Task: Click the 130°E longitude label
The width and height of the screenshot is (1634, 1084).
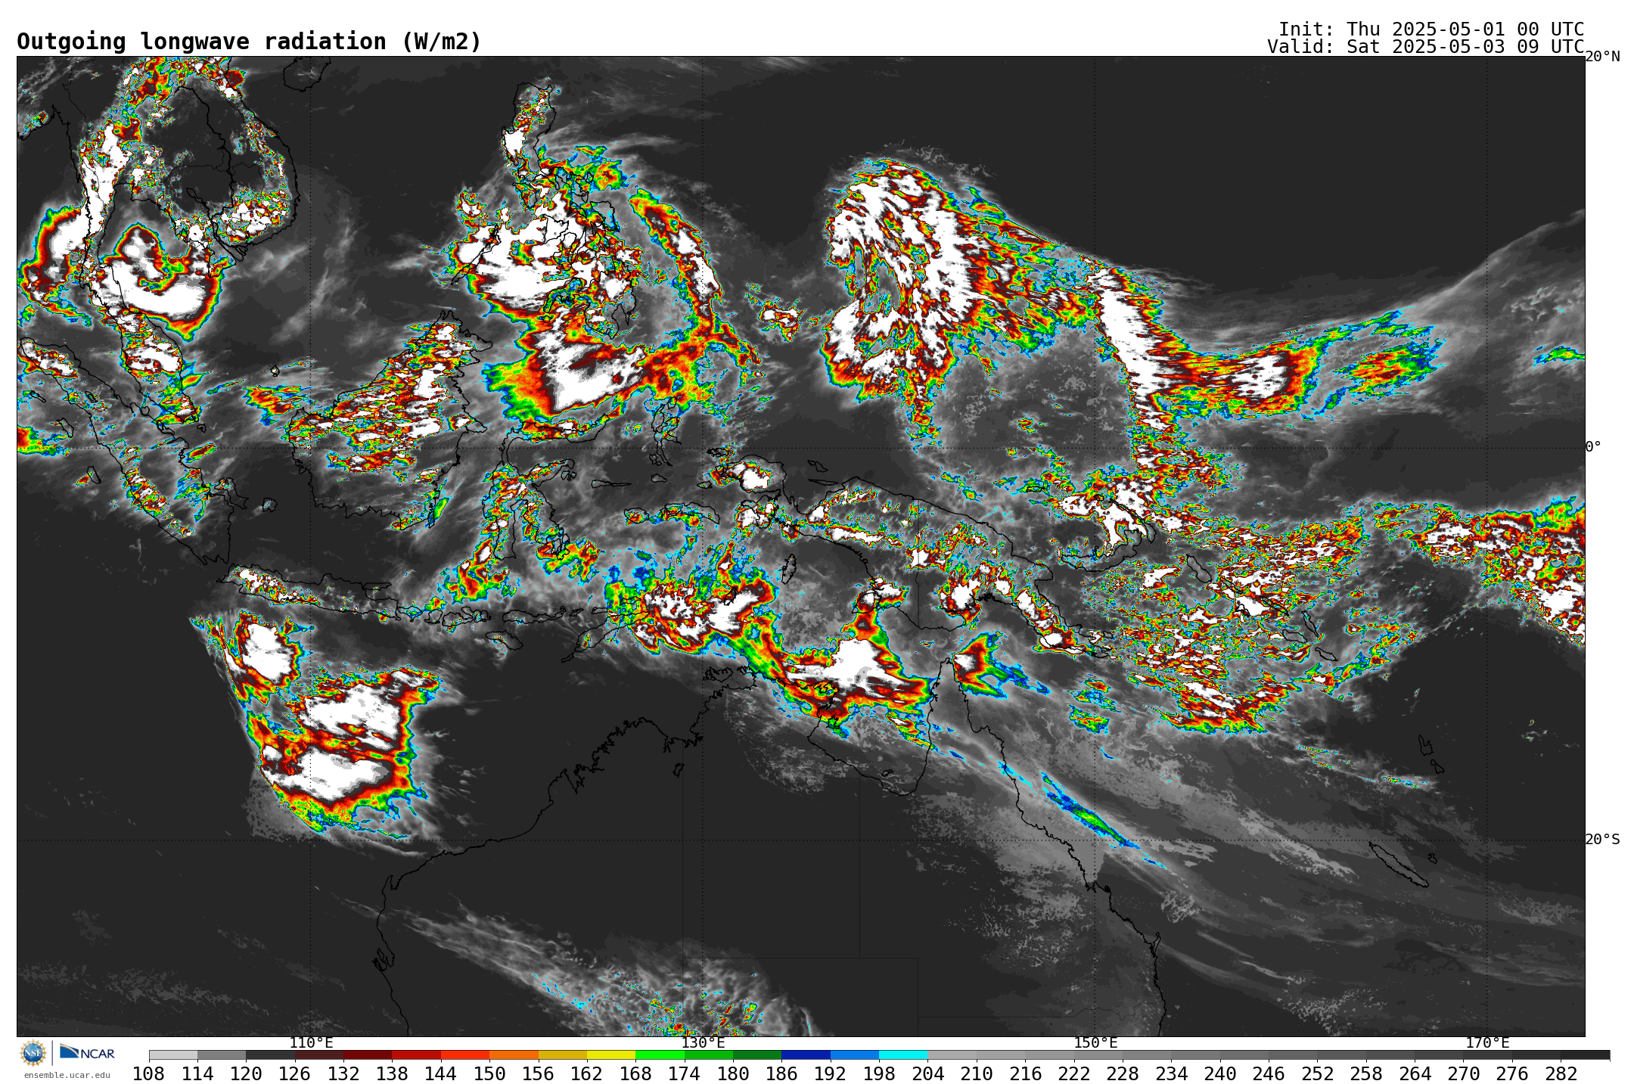Action: point(703,1043)
